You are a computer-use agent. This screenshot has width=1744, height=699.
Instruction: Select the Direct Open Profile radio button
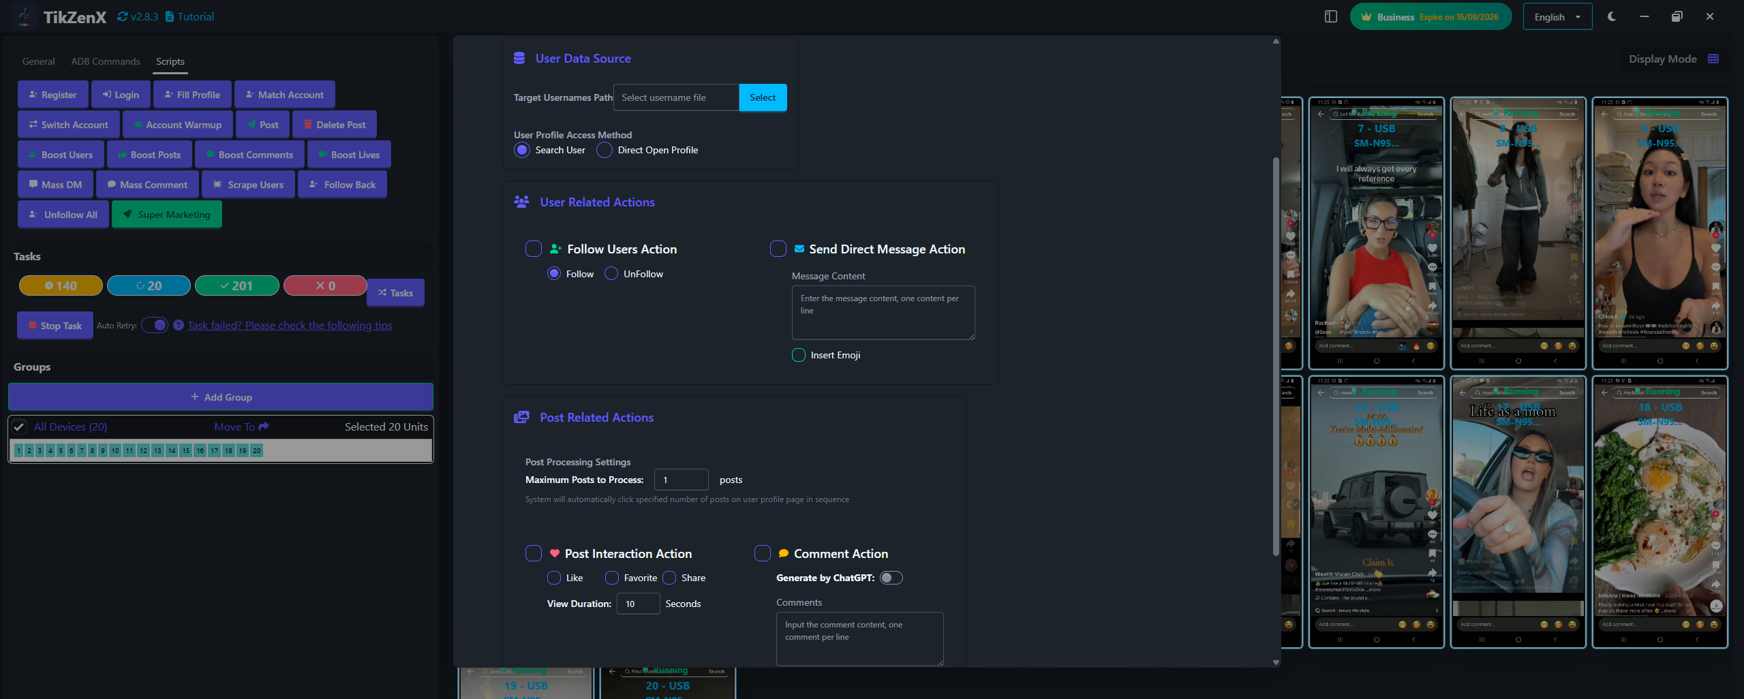pos(604,150)
